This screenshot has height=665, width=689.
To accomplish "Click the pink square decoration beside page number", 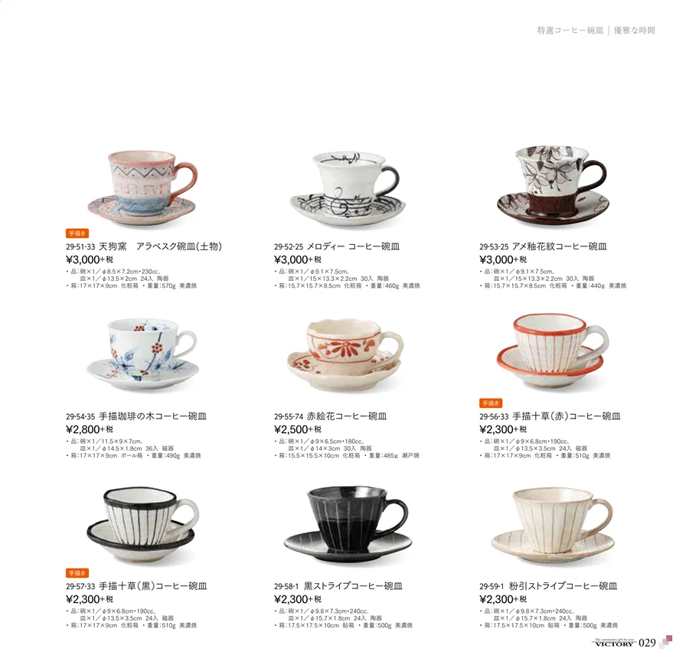I will (667, 641).
